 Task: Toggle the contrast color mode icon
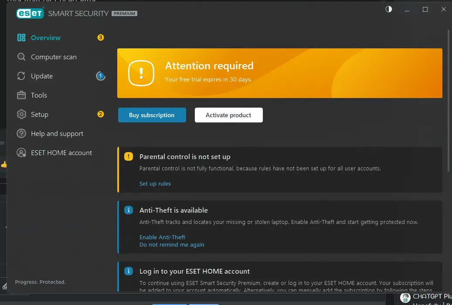point(389,9)
